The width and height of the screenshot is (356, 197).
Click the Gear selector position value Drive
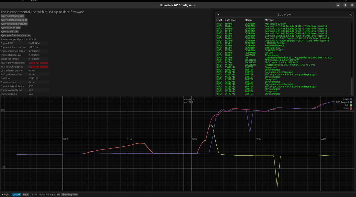click(32, 71)
